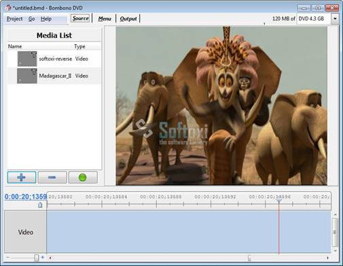Click the current timecode 0:00:20 link
Viewport: 343px width, 266px height.
(26, 197)
